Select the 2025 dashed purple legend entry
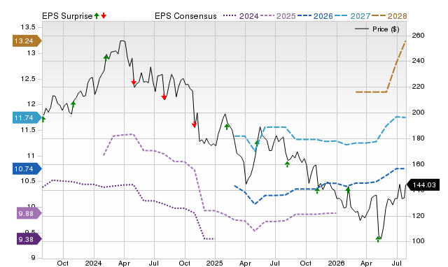Viewport: 448px width, 267px height. [x=278, y=16]
